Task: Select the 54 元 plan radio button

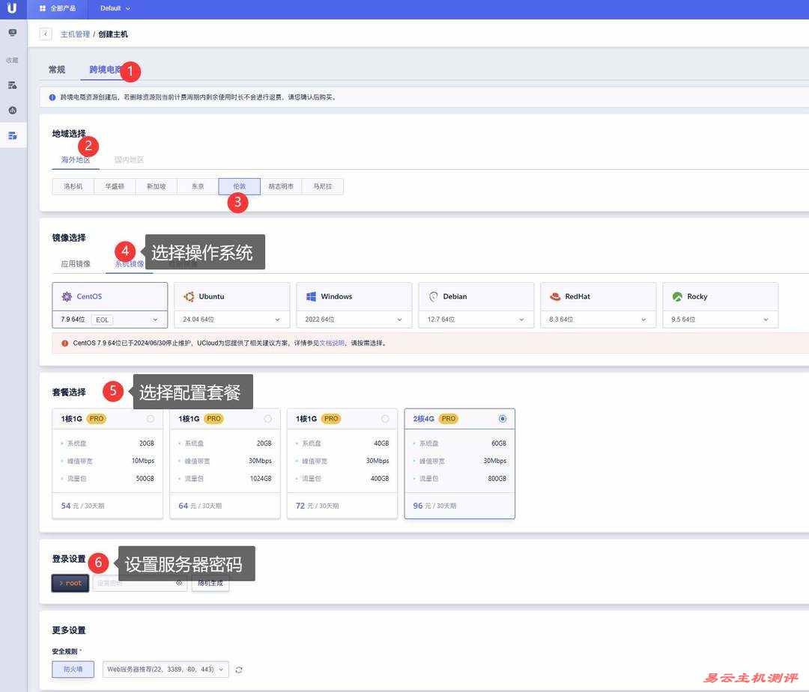Action: [151, 419]
